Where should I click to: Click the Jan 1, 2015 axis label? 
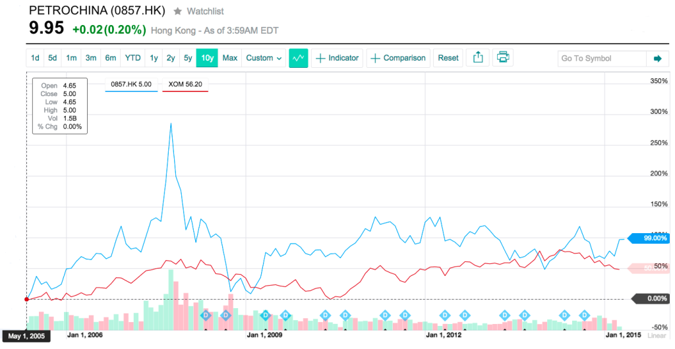tap(623, 335)
